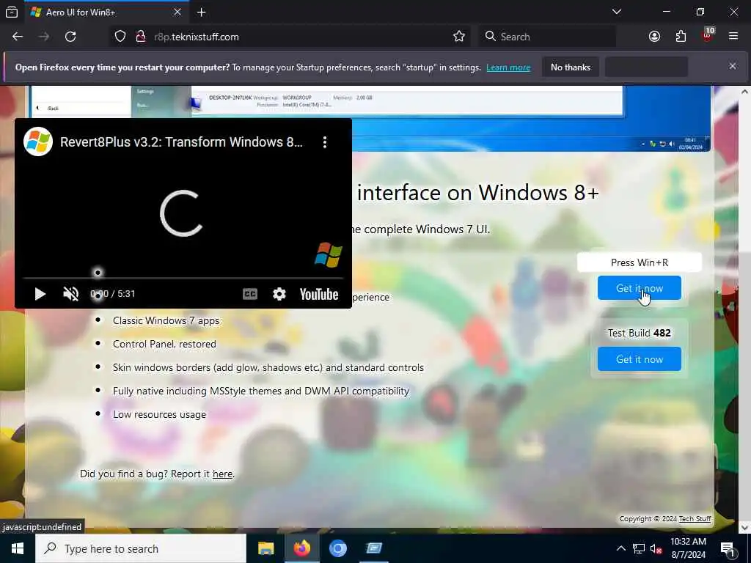Open the tracking protection shield icon
Viewport: 751px width, 563px height.
[x=120, y=37]
